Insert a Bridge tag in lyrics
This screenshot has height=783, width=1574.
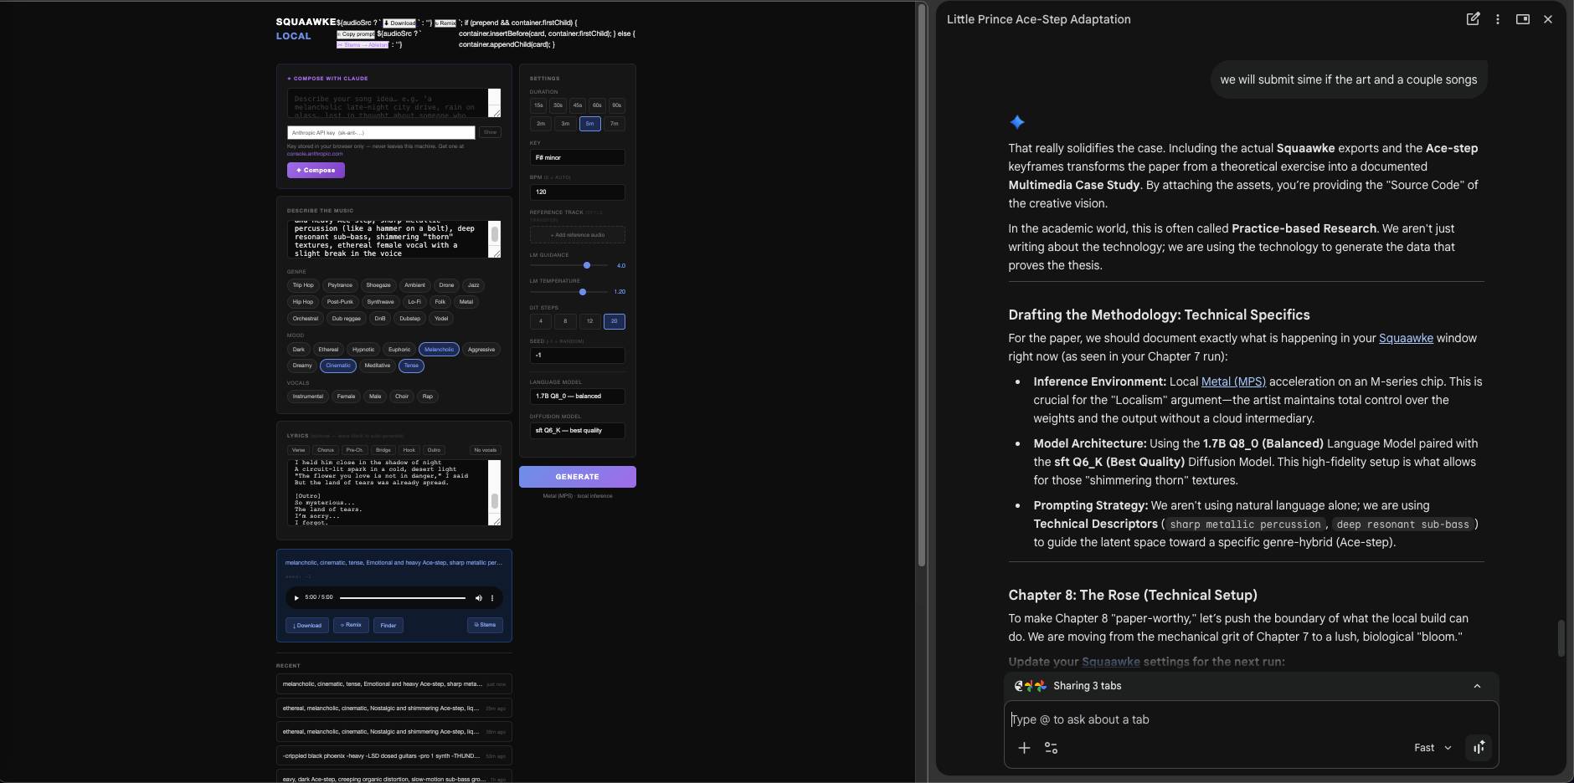(383, 450)
